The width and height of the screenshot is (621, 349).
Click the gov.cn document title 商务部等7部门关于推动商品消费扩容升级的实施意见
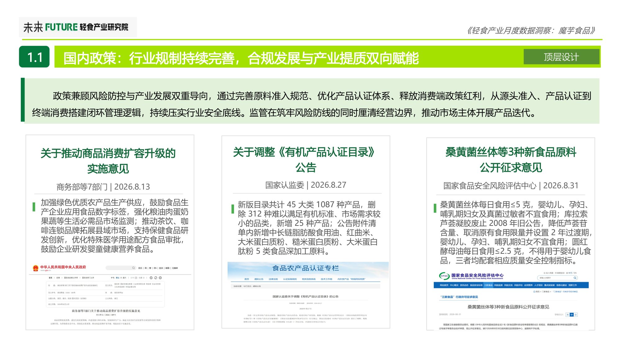coord(106,311)
